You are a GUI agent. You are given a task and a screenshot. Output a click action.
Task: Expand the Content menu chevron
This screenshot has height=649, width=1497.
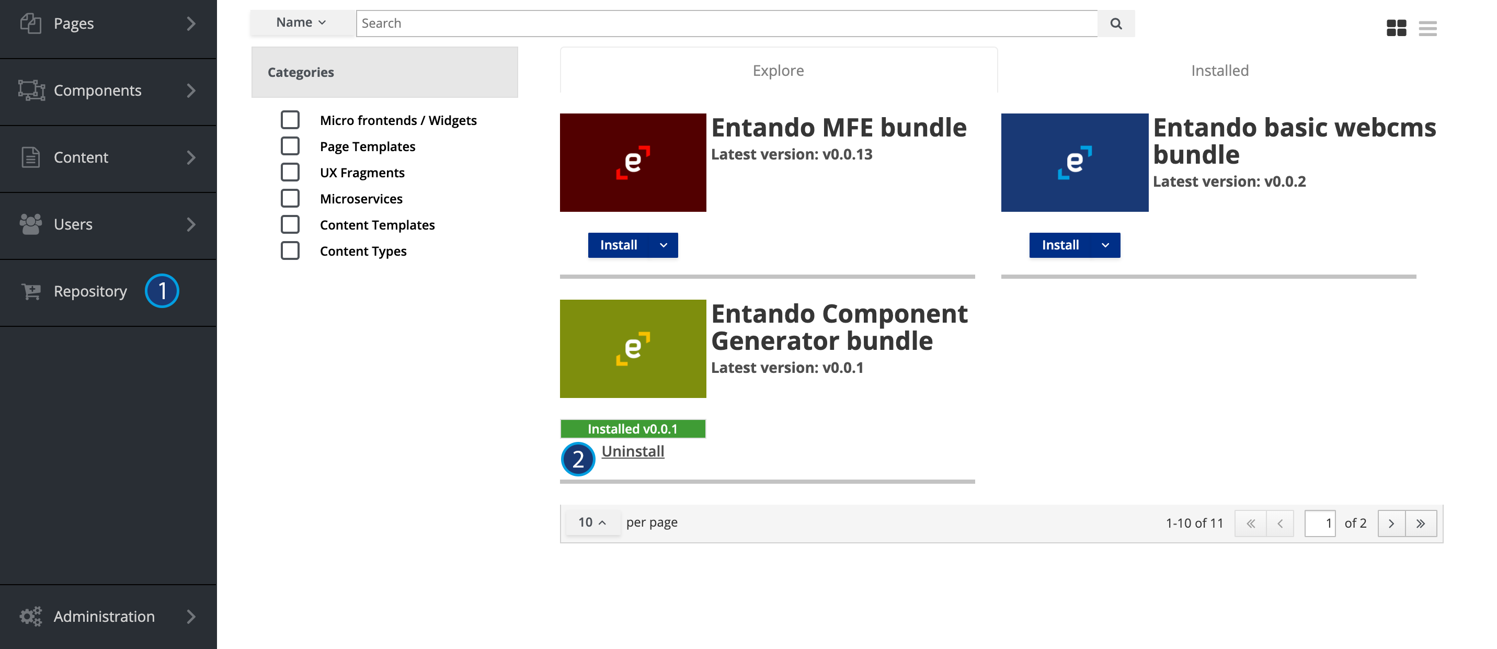coord(191,157)
